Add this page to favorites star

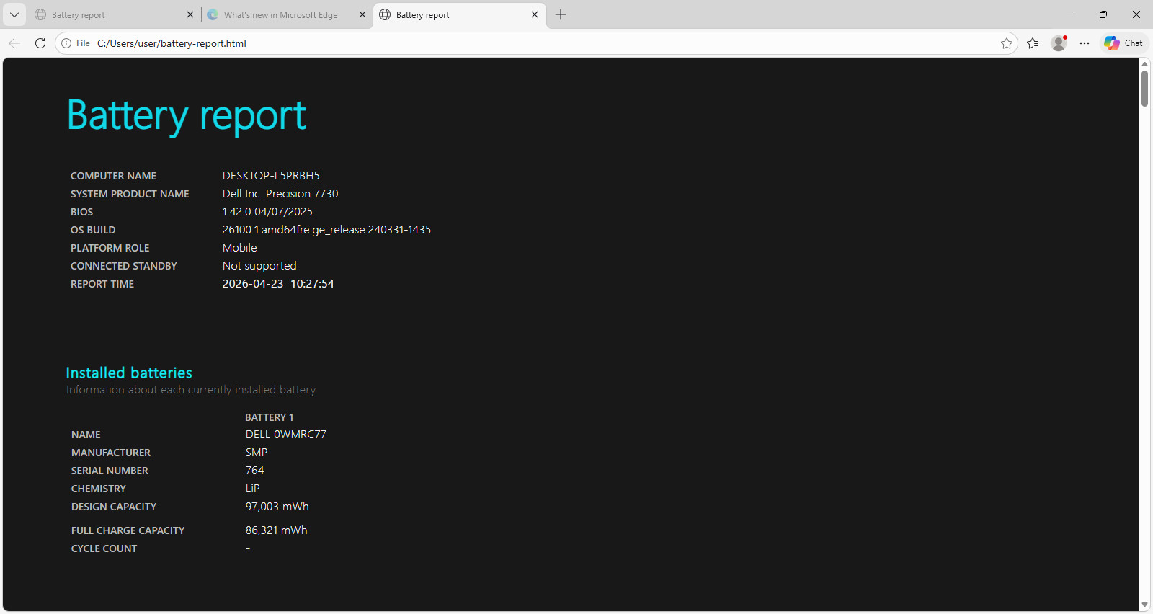point(1007,43)
